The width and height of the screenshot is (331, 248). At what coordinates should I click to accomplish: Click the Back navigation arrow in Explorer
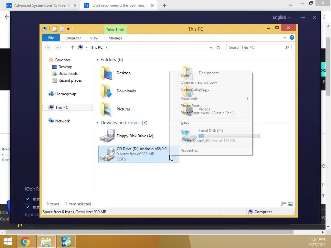[48, 47]
